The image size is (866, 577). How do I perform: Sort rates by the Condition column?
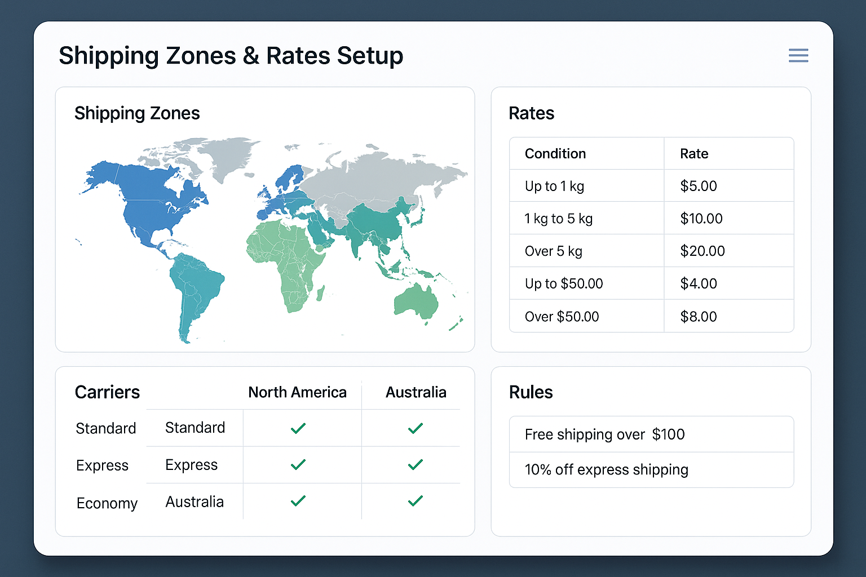tap(555, 153)
